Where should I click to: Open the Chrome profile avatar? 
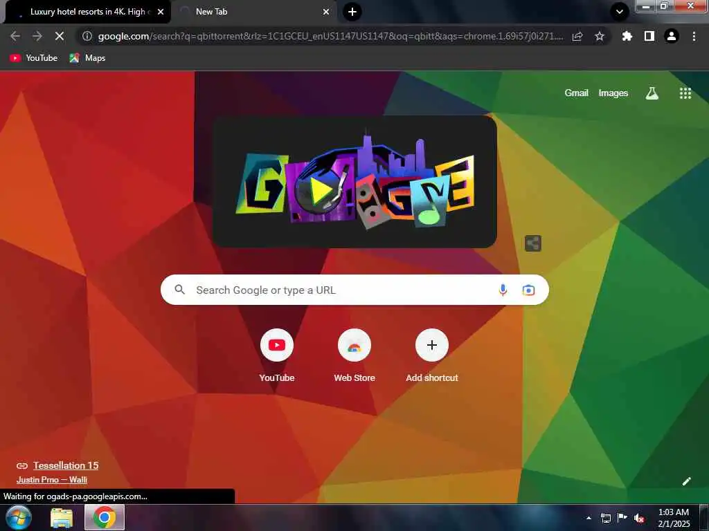pyautogui.click(x=672, y=36)
